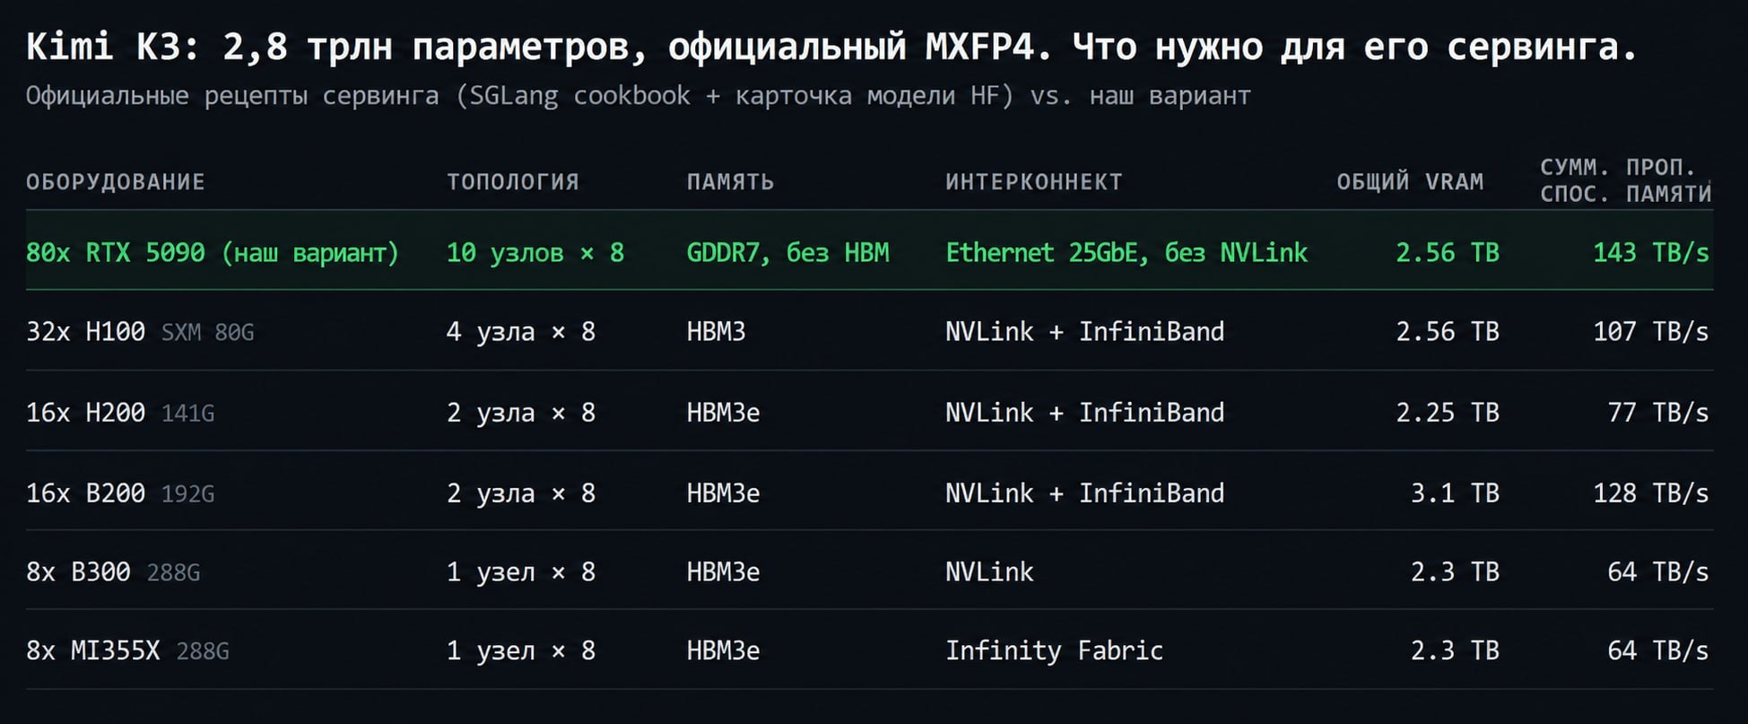Click the "107 TB/s" bandwidth value
1748x724 pixels.
pos(1651,332)
